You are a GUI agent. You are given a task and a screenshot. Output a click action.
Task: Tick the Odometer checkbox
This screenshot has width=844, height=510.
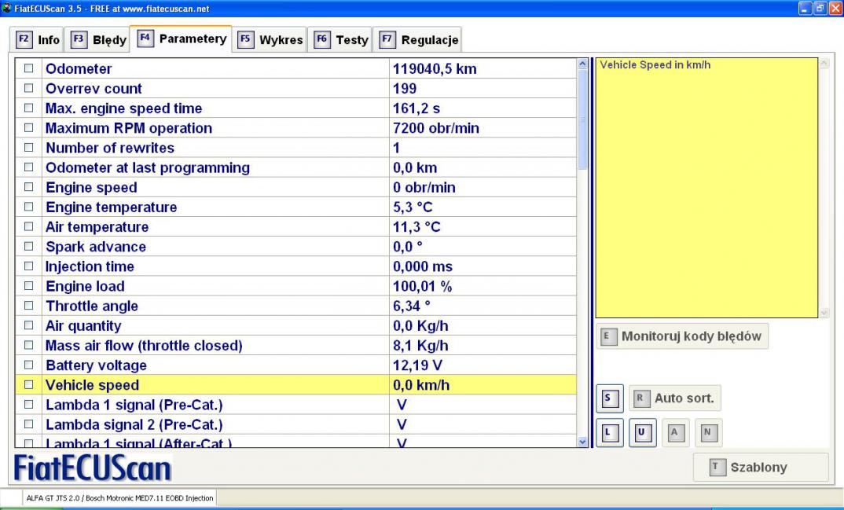tap(28, 68)
